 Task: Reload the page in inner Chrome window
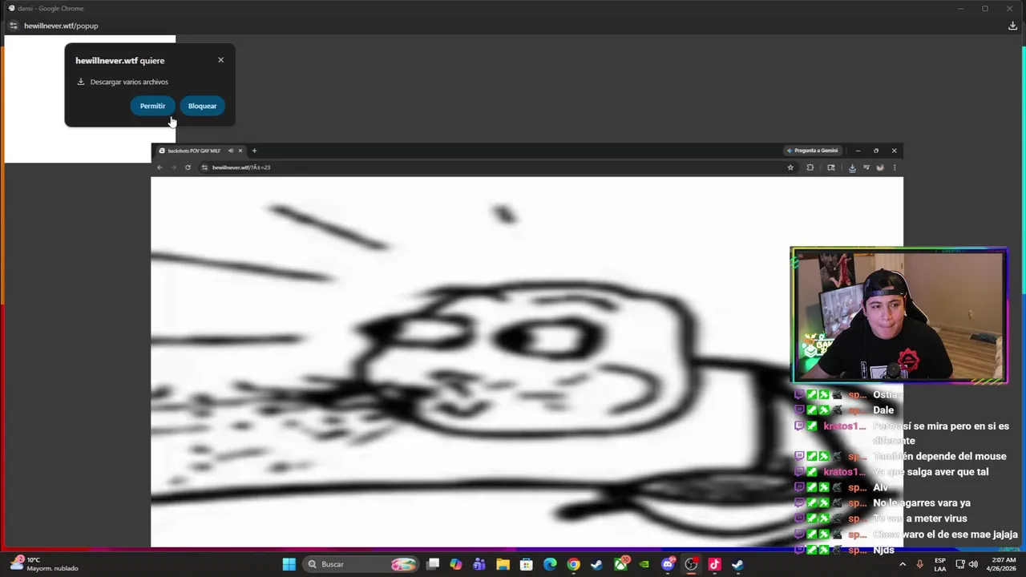pos(188,167)
